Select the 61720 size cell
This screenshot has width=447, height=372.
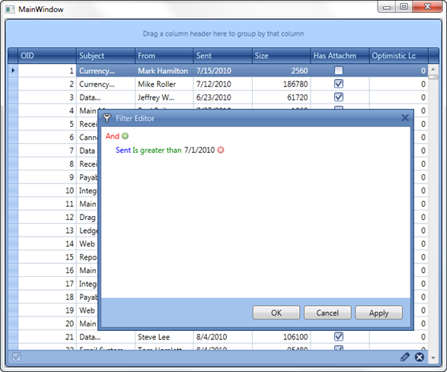[x=281, y=97]
